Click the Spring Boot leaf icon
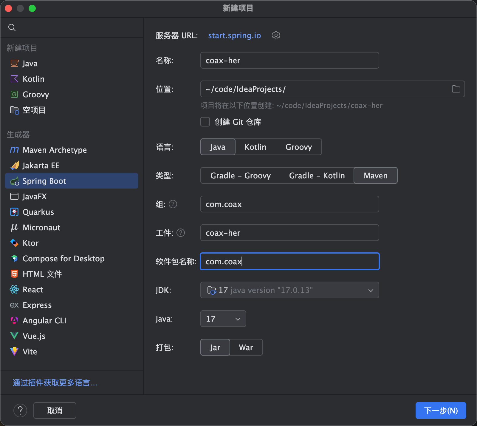This screenshot has width=477, height=426. pyautogui.click(x=14, y=181)
